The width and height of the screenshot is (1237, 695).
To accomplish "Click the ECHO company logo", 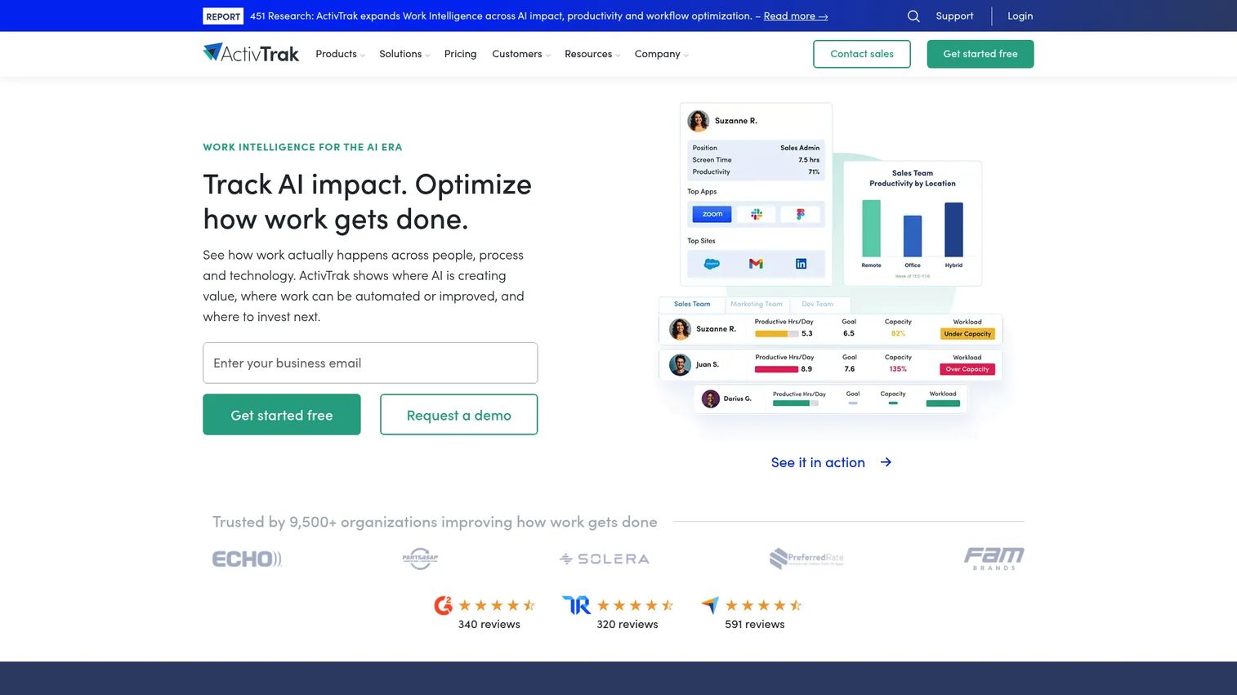I will [247, 559].
